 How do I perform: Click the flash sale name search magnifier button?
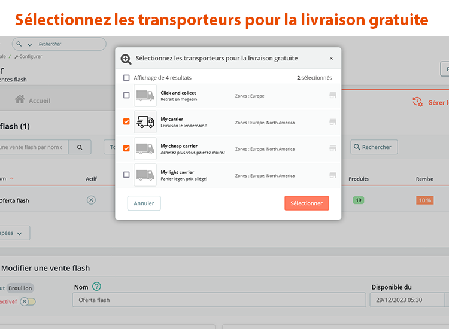click(x=80, y=147)
